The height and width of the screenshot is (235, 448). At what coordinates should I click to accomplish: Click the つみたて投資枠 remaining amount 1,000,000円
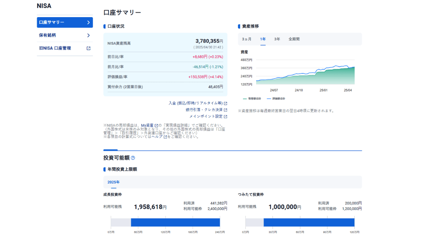pyautogui.click(x=284, y=207)
